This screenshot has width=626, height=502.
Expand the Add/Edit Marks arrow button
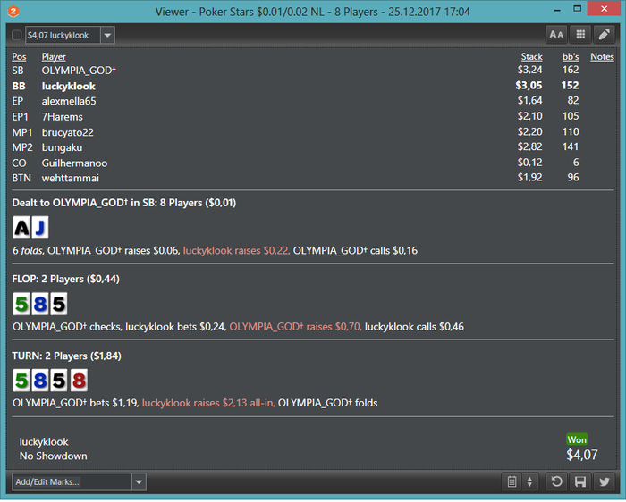click(x=139, y=481)
